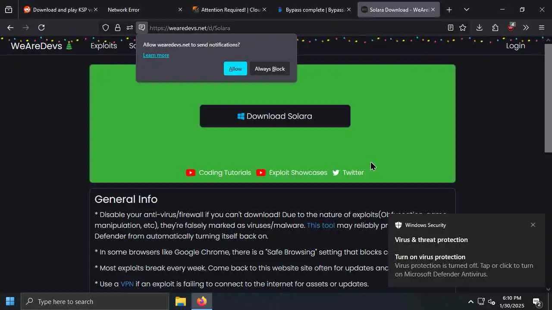The height and width of the screenshot is (310, 552).
Task: Select the Solara Download tab
Action: tap(398, 9)
